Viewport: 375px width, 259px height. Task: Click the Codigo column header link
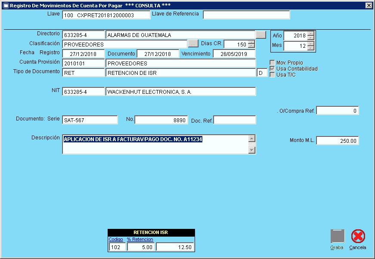point(116,239)
